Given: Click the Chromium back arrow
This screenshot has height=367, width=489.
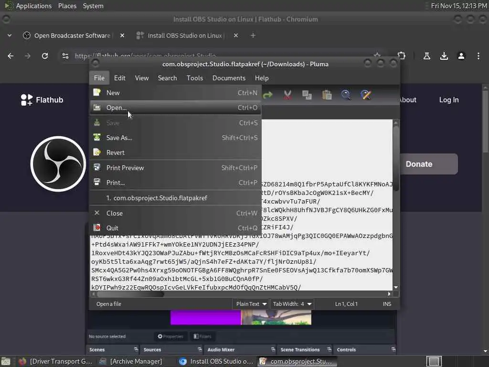Looking at the screenshot, I should [11, 56].
